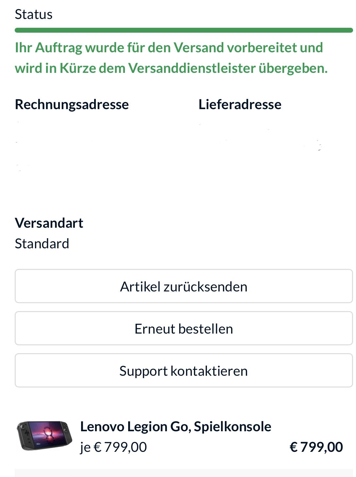Click the Standard shipping method text

pos(42,244)
